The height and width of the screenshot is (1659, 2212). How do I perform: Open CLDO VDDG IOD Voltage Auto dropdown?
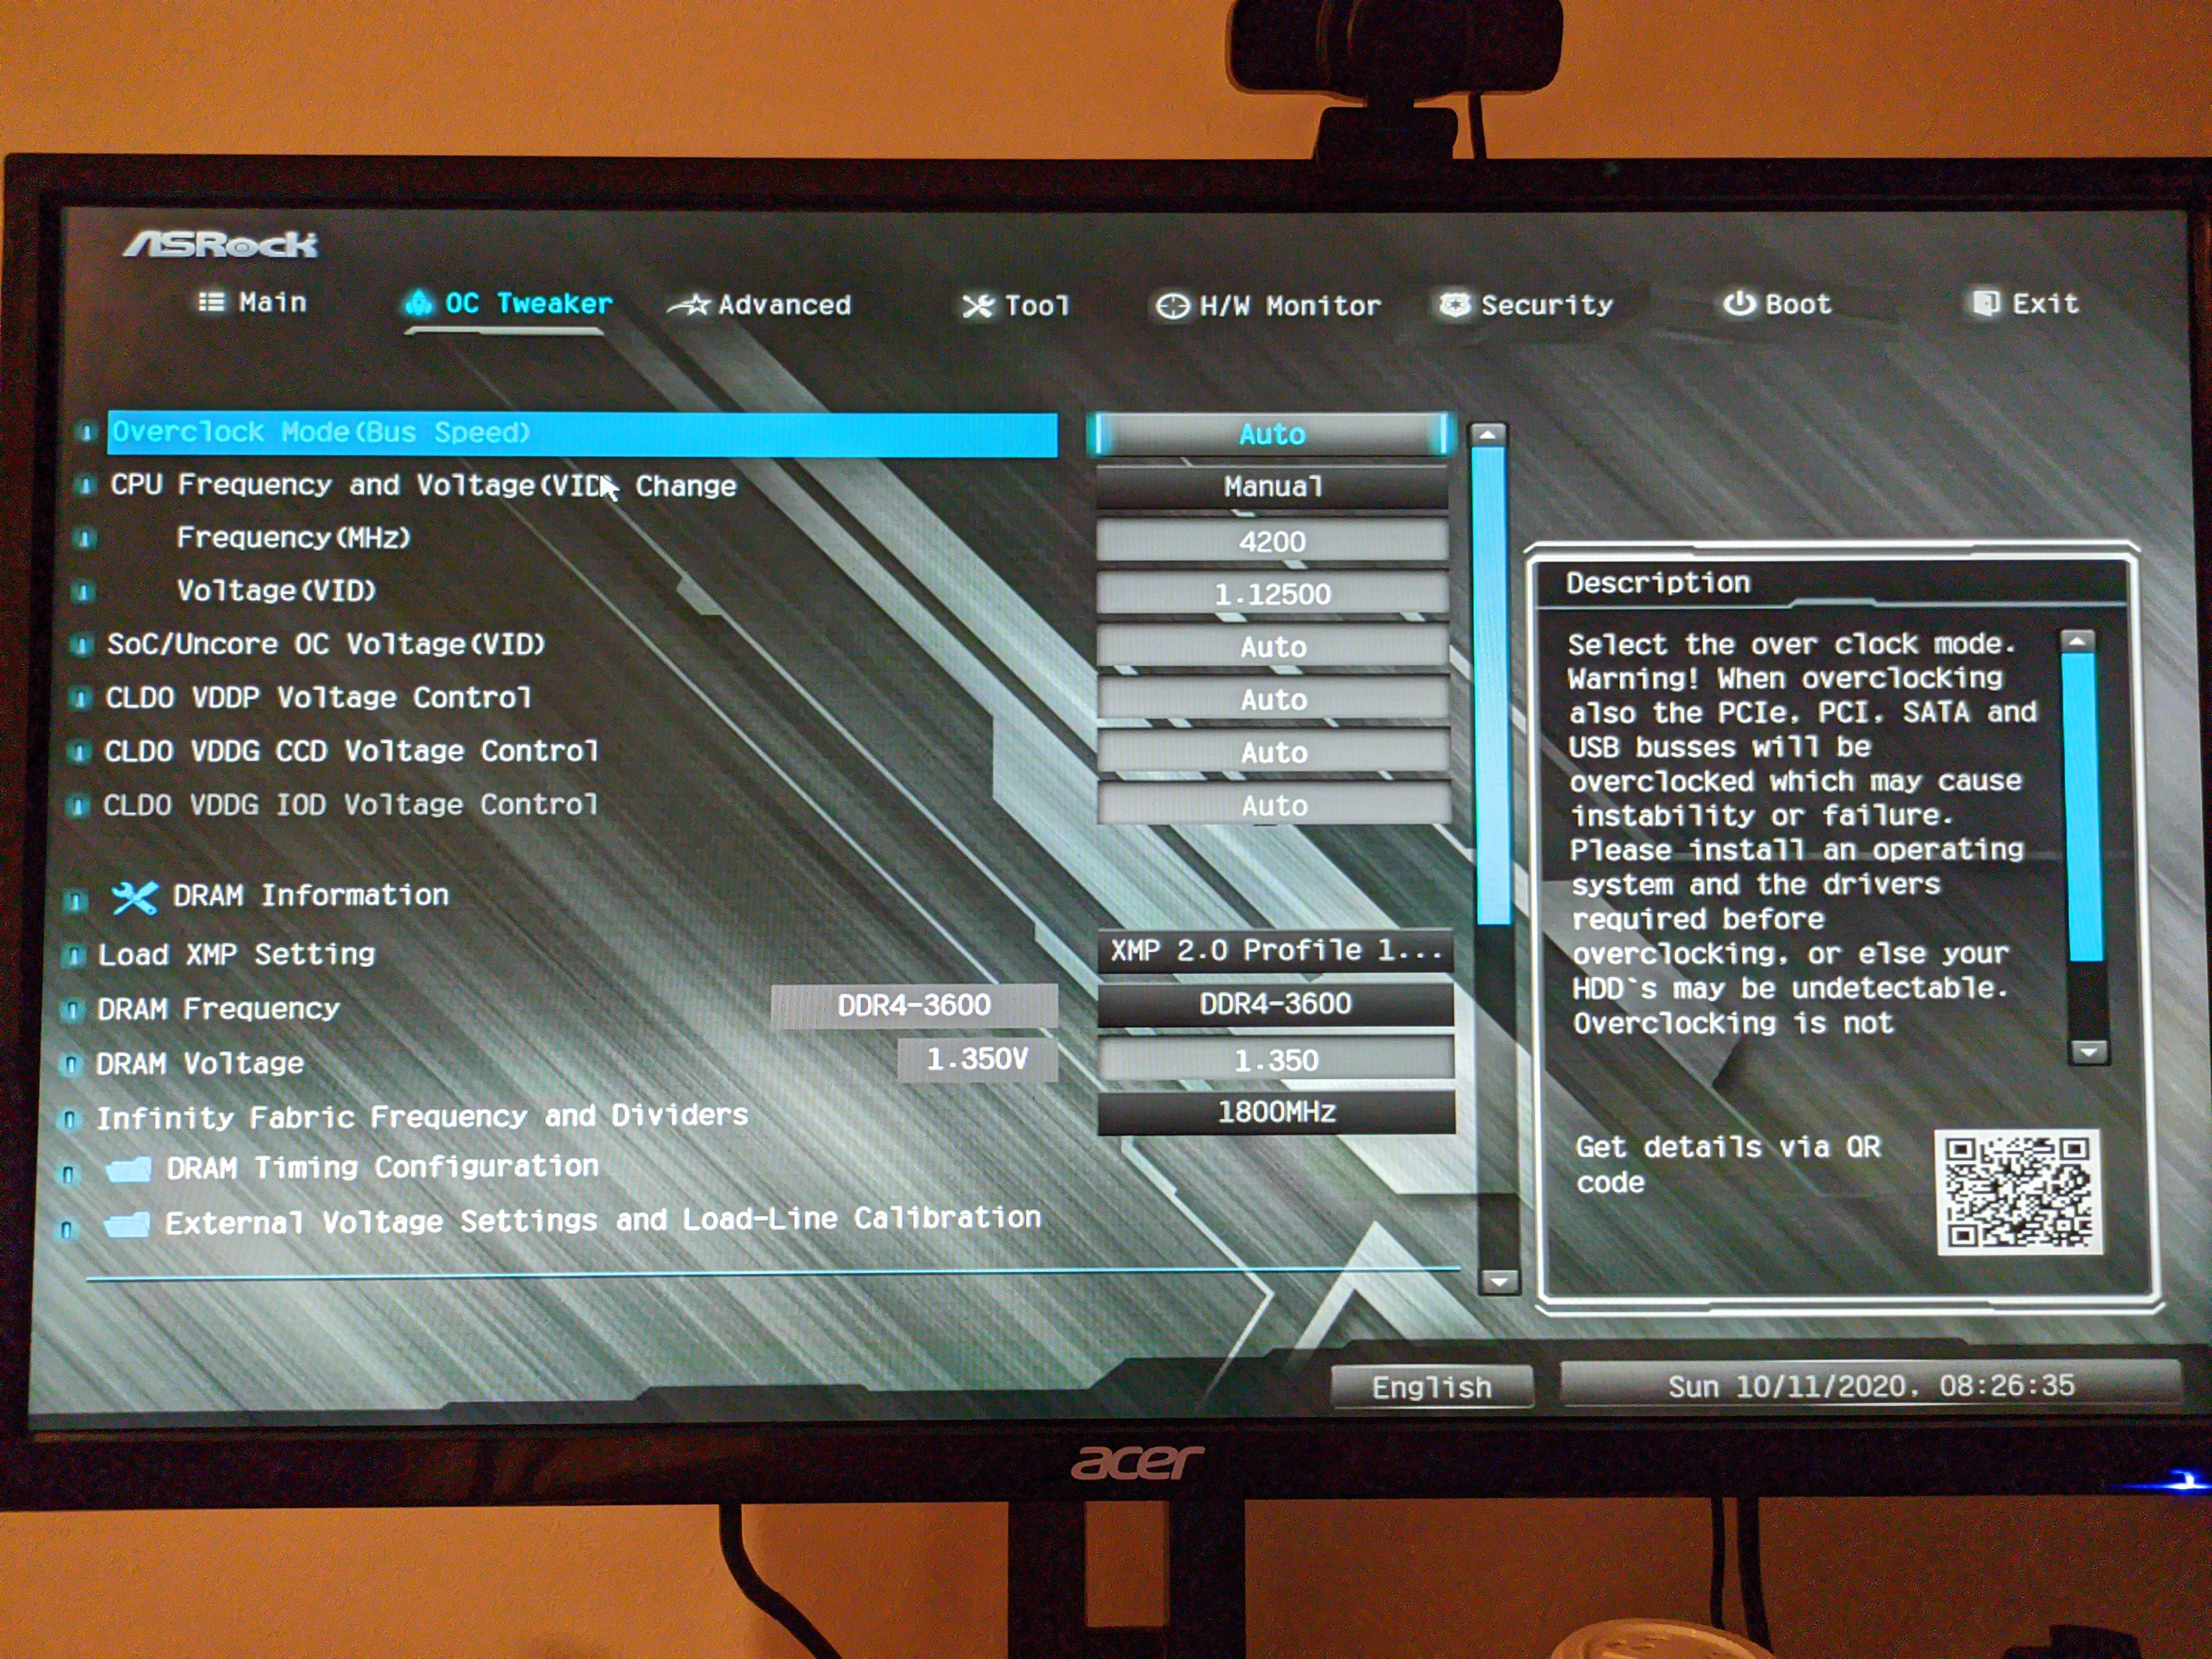(x=1274, y=805)
